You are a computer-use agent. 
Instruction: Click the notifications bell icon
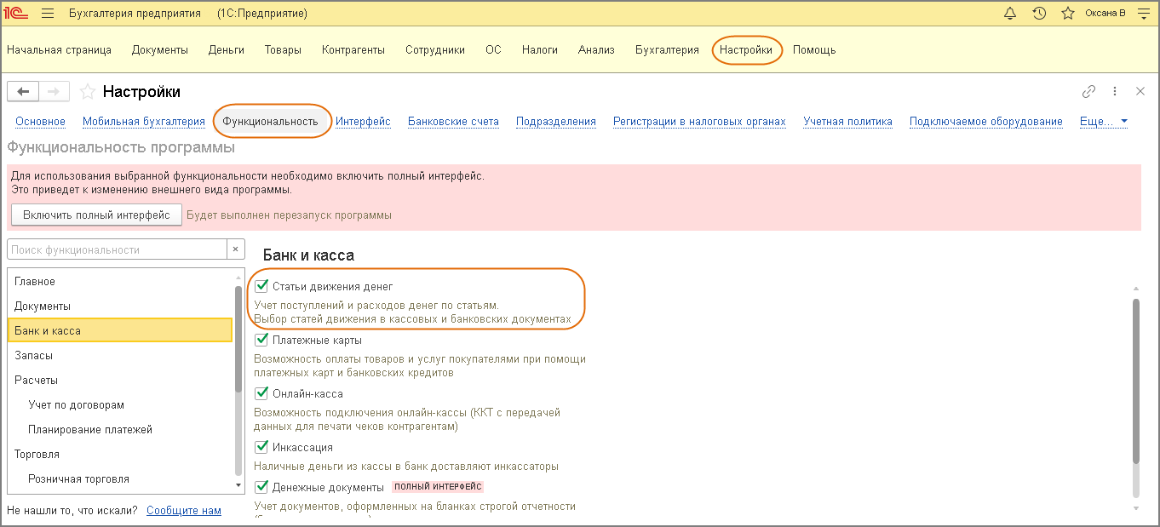click(x=1011, y=14)
